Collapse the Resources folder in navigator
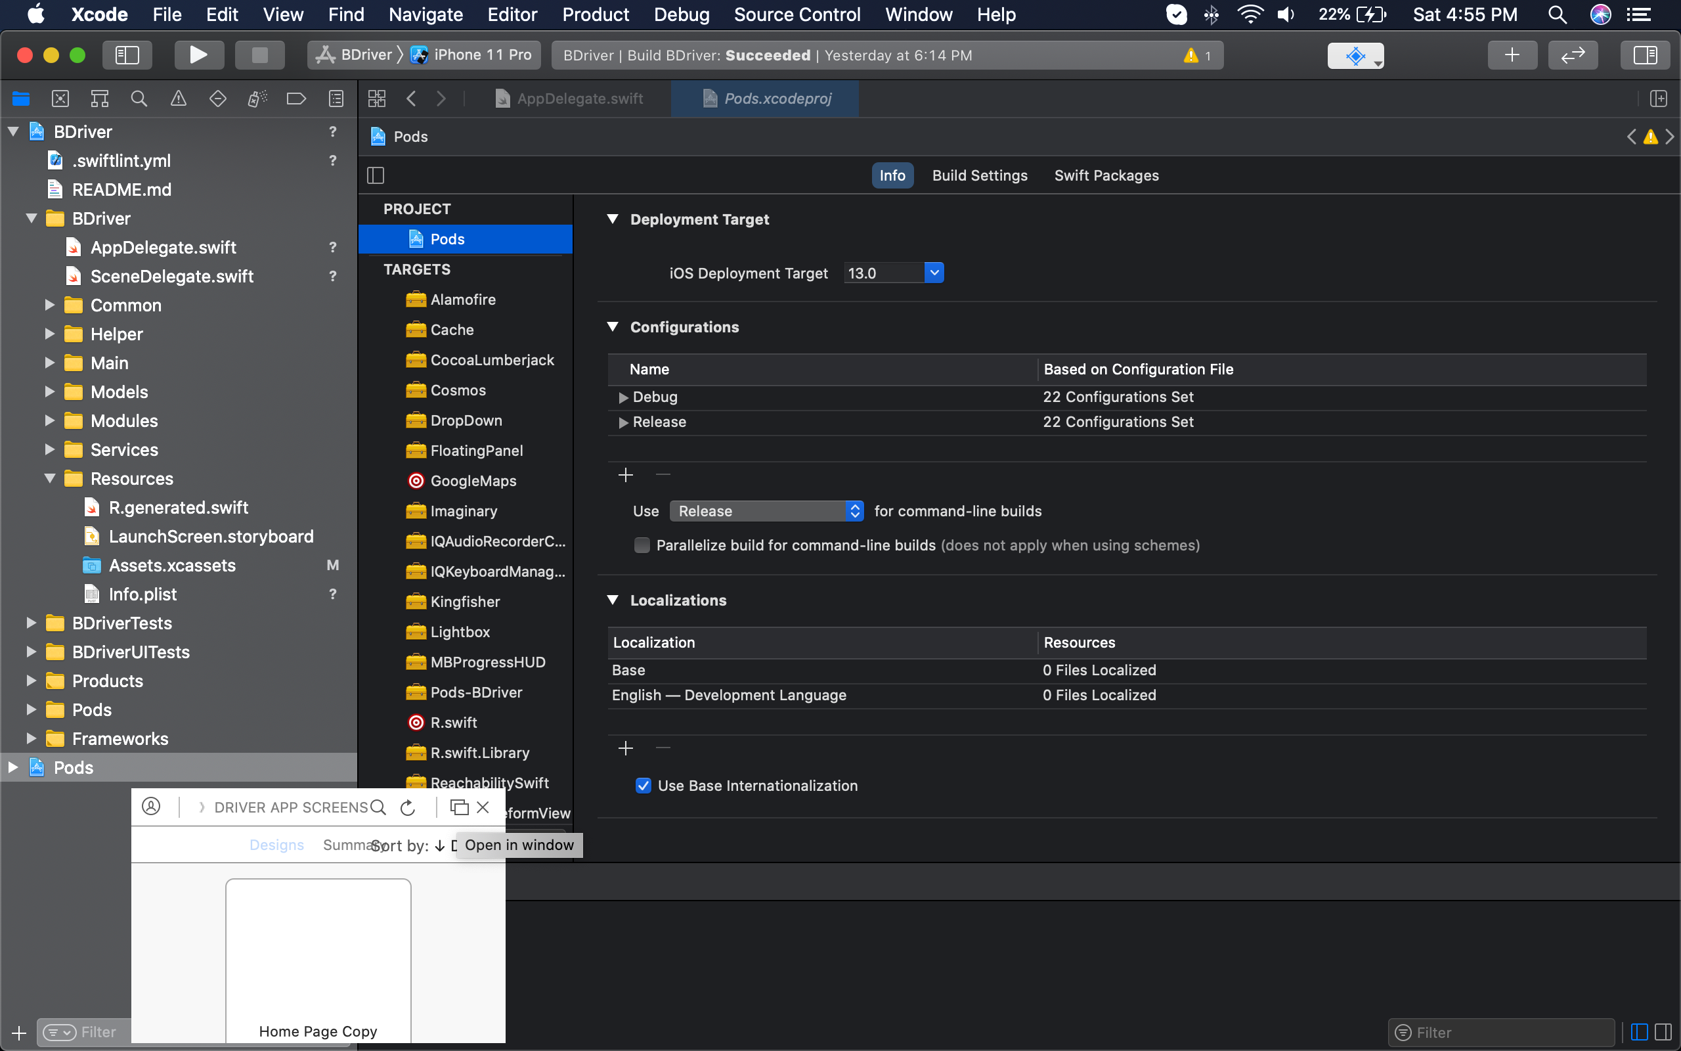 pos(50,478)
